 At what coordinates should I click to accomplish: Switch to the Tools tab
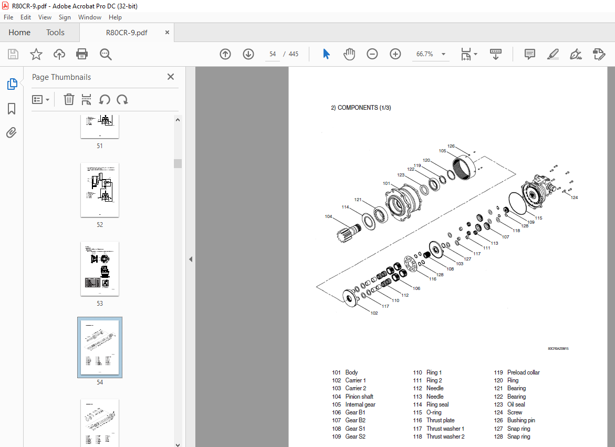tap(55, 33)
